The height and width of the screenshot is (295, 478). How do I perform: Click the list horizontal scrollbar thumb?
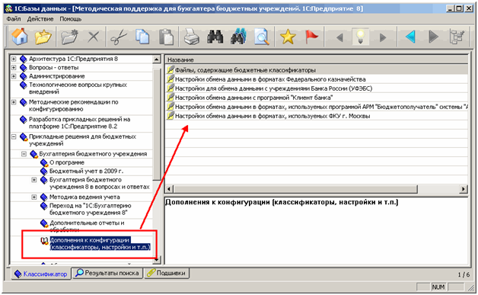point(295,189)
